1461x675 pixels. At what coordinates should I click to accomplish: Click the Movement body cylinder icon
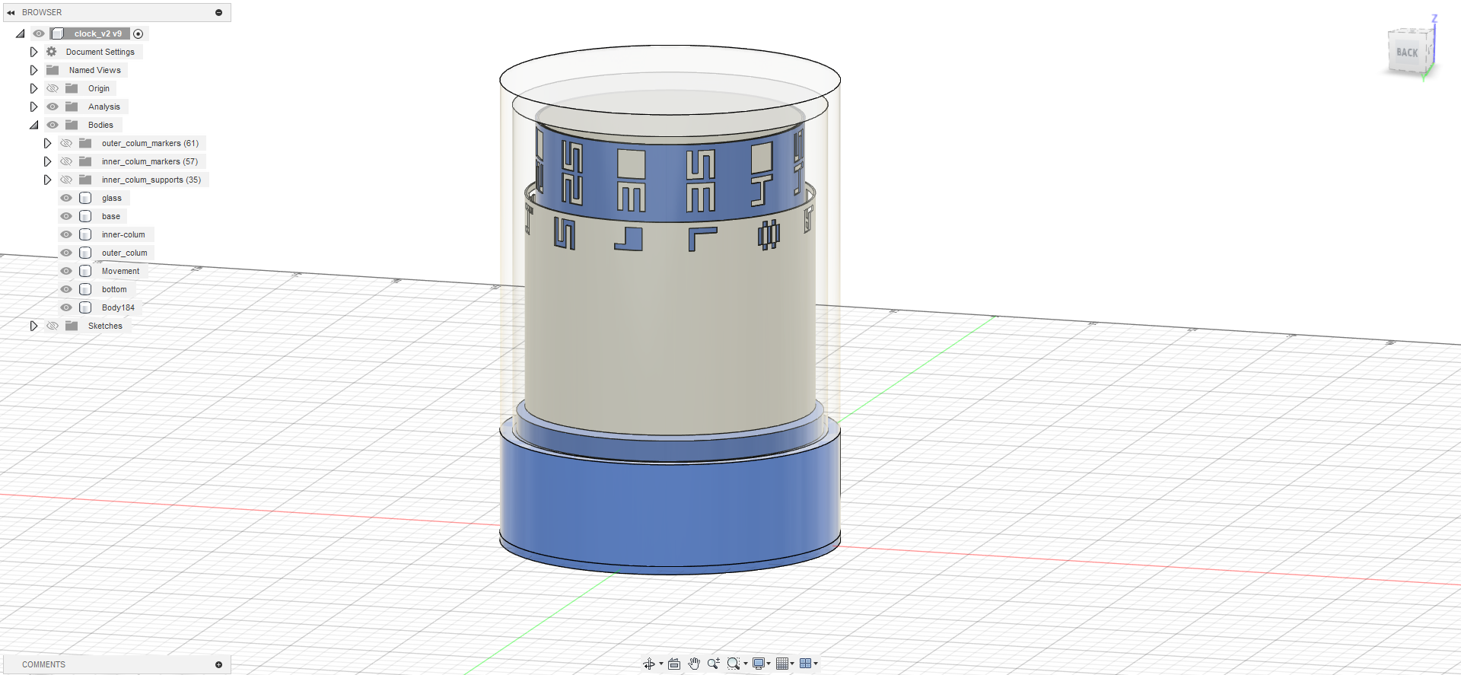tap(85, 271)
